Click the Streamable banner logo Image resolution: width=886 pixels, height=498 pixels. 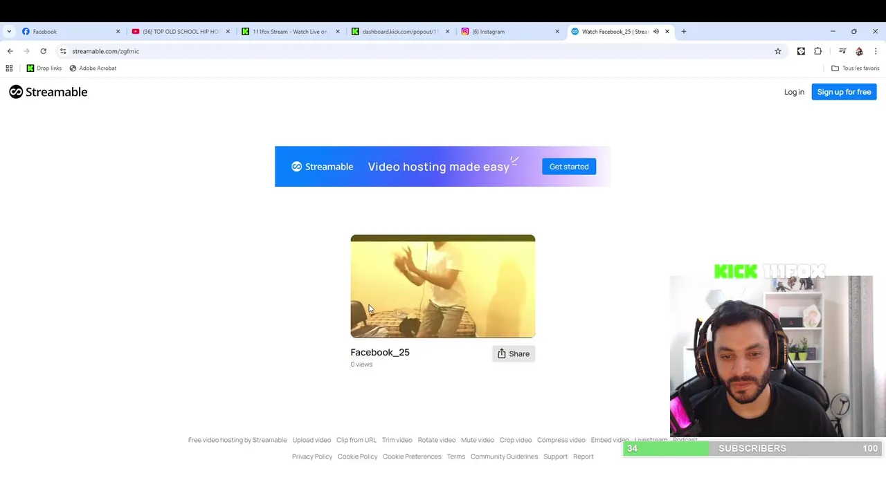pos(322,167)
